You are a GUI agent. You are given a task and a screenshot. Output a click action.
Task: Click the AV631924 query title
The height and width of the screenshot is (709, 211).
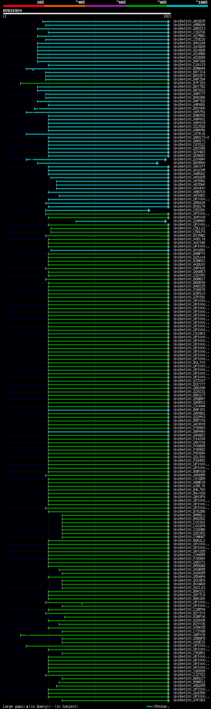click(13, 11)
